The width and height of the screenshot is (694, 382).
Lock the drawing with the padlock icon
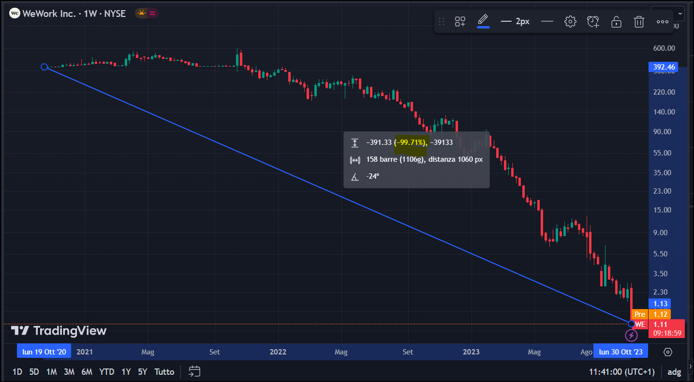click(616, 21)
